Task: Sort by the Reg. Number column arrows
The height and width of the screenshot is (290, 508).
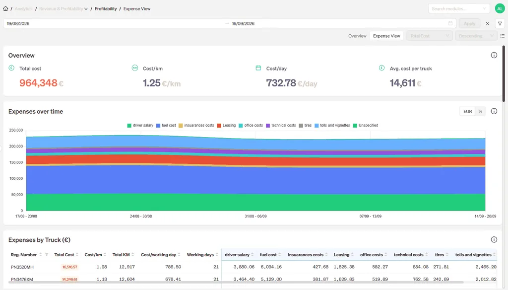Action: point(41,255)
